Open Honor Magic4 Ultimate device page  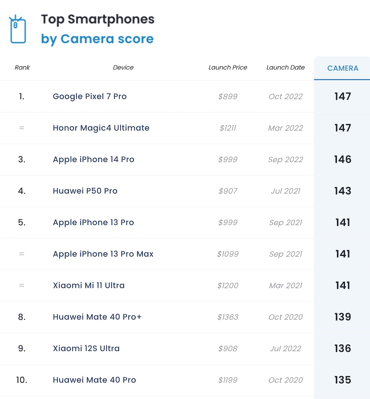[x=101, y=128]
